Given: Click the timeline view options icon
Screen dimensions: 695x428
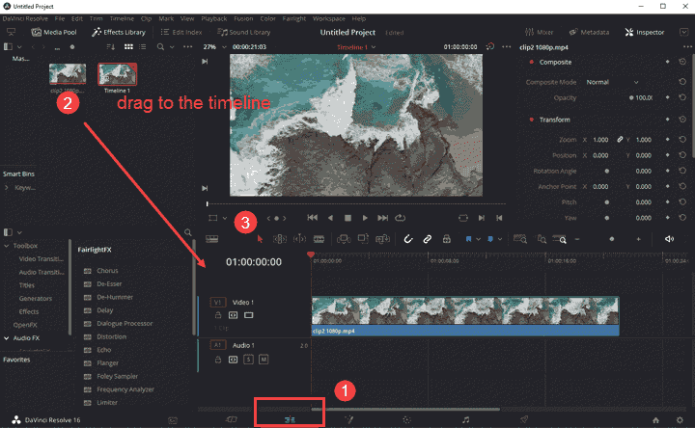Looking at the screenshot, I should (211, 239).
